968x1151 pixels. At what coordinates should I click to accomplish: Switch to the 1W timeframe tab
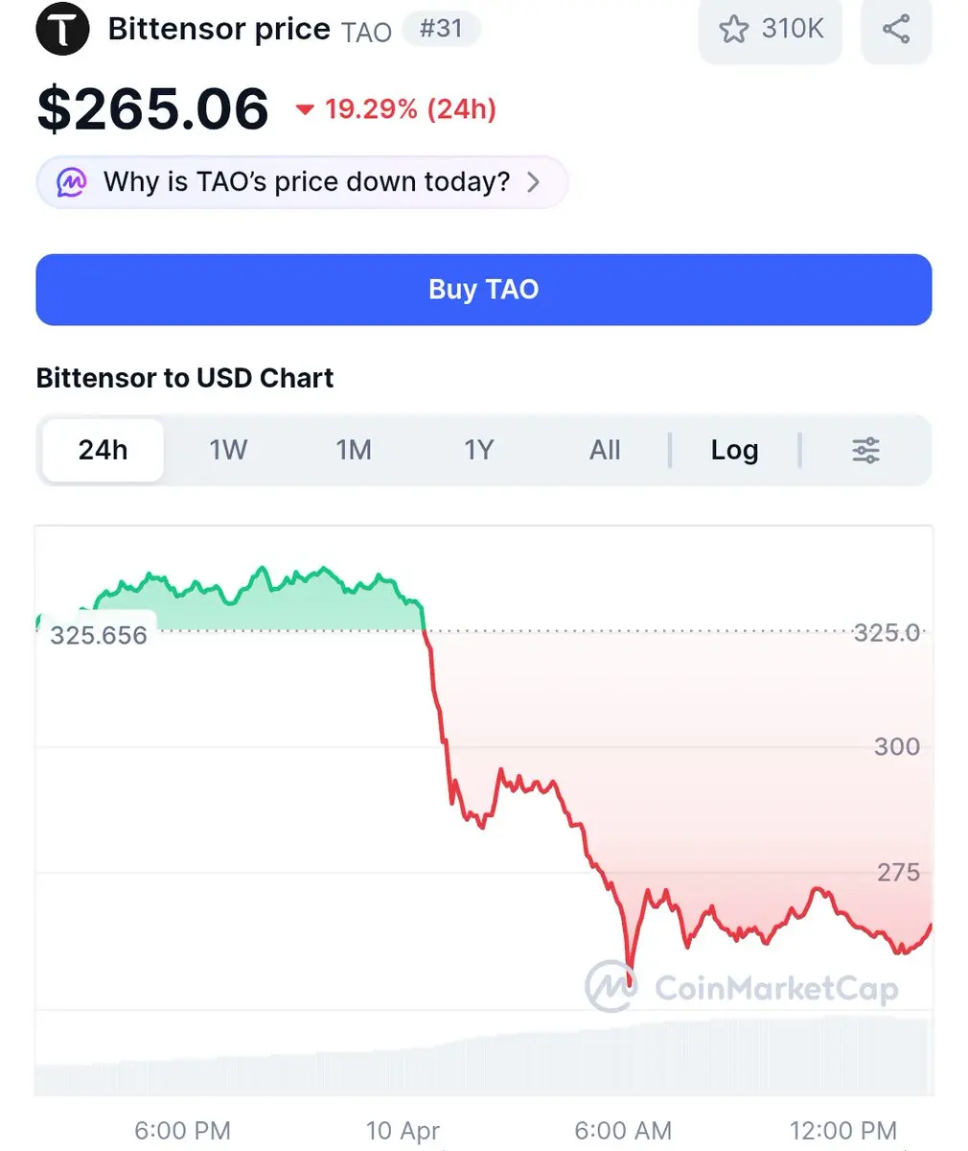click(x=228, y=450)
